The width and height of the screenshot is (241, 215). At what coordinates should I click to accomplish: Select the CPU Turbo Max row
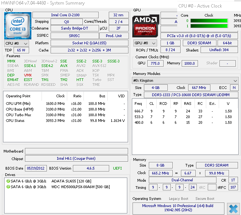[x=65, y=115]
